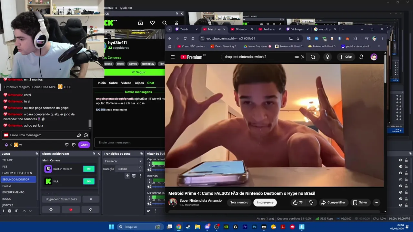Increase the Duração transition duration value
The width and height of the screenshot is (413, 232).
point(140,167)
